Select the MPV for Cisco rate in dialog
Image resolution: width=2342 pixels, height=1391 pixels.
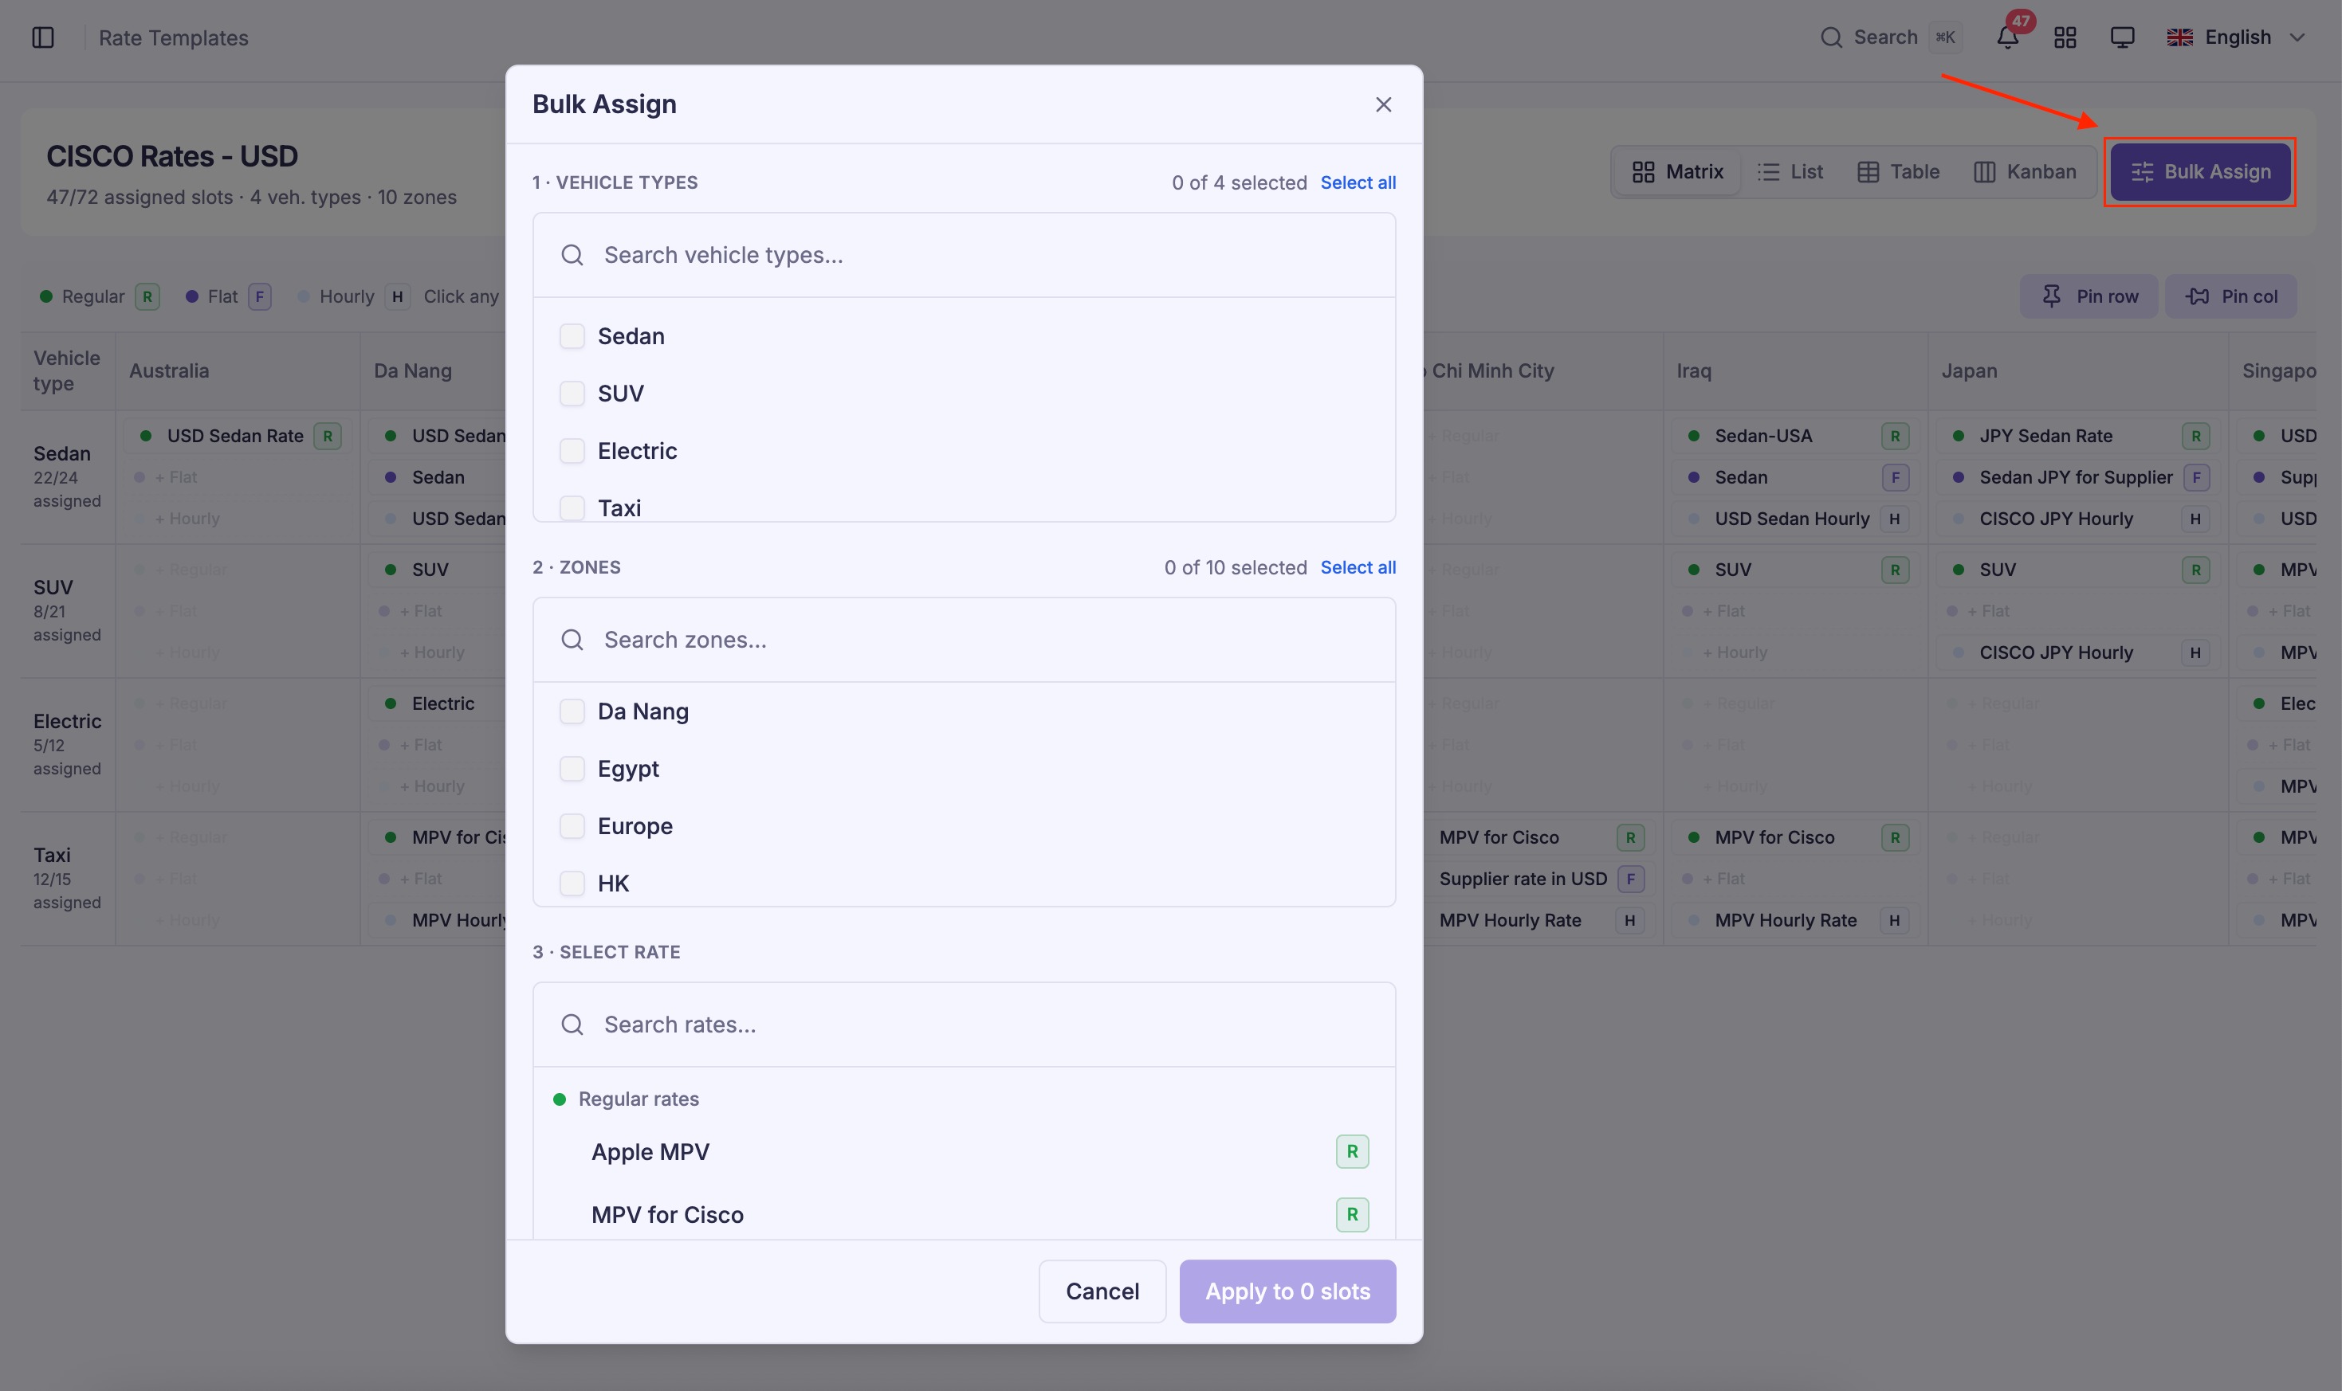point(965,1214)
